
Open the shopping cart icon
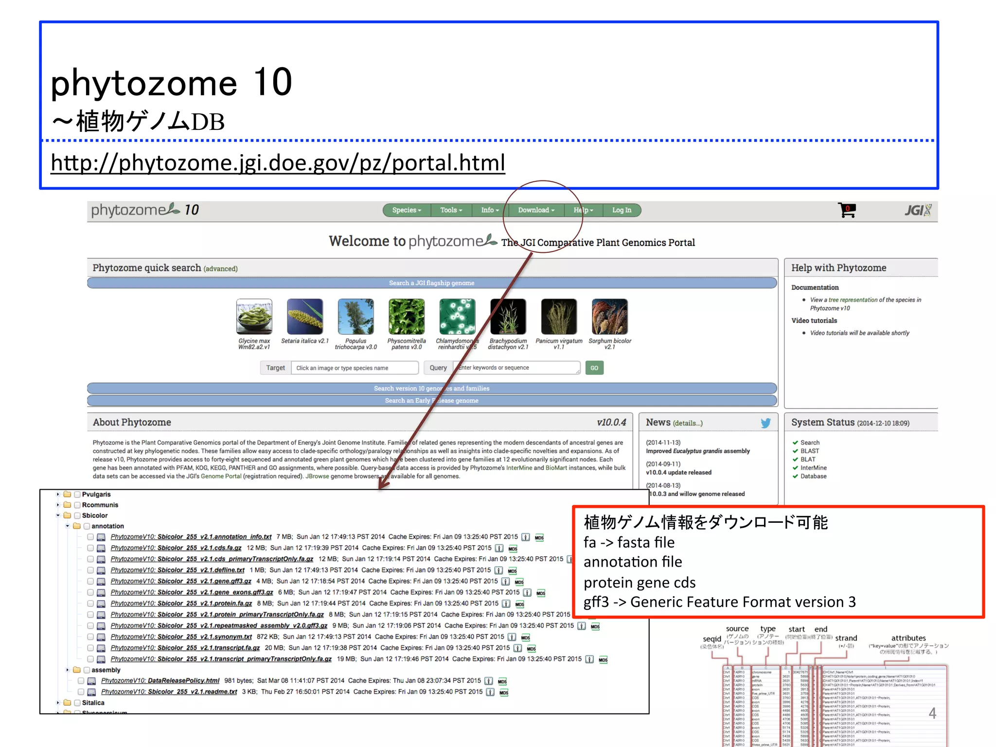(847, 210)
